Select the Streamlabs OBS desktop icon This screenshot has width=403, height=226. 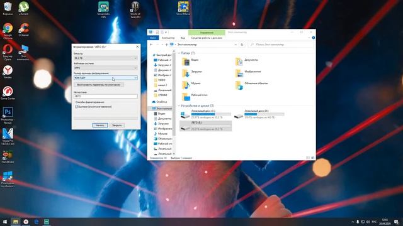(x=103, y=10)
